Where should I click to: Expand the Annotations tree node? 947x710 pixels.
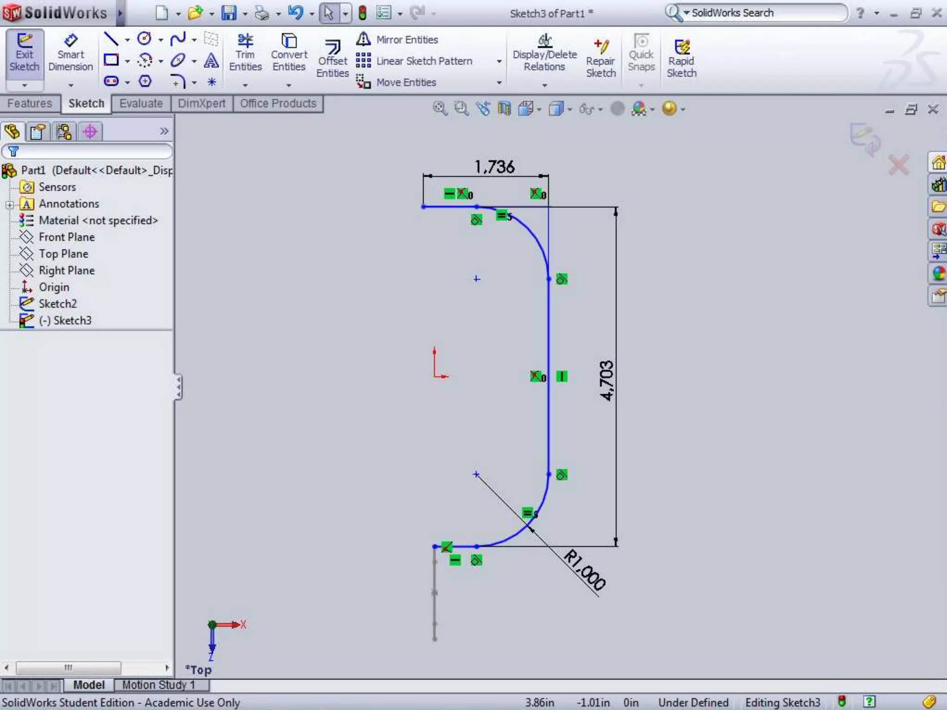(10, 204)
